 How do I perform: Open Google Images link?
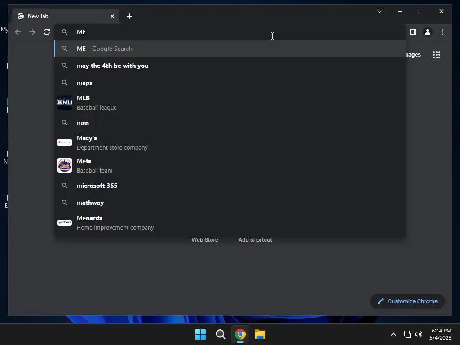413,55
